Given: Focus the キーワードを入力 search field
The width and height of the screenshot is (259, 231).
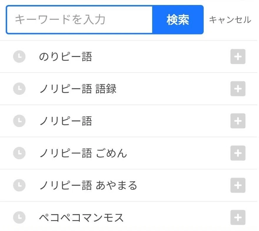Looking at the screenshot, I should [79, 20].
